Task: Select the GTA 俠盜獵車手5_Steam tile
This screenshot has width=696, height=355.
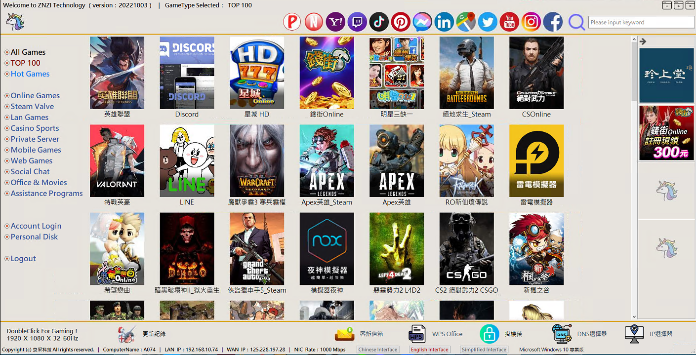Action: coord(257,249)
